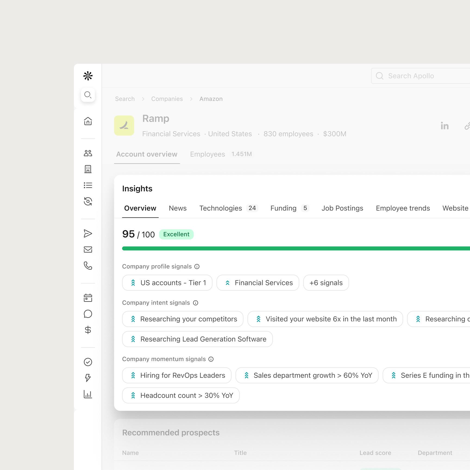Click the LinkedIn icon for Ramp

444,126
